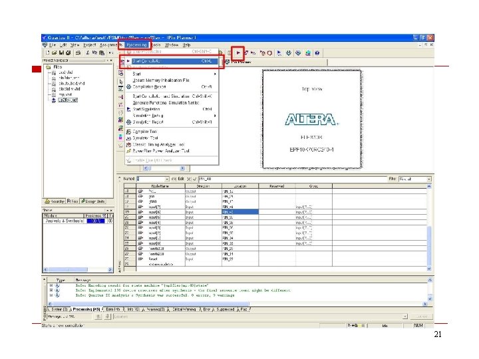Image resolution: width=479 pixels, height=359 pixels.
Task: Switch to the Processing (45) messages tab
Action: click(x=86, y=309)
